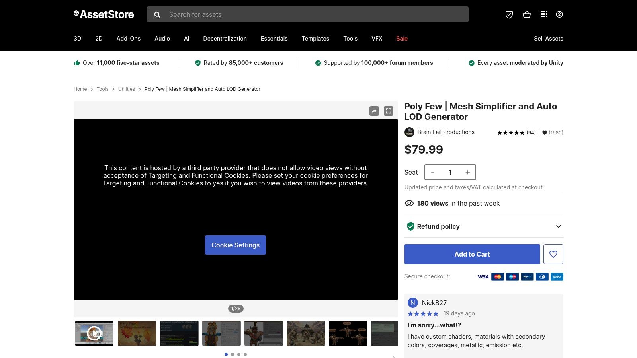Screen dimensions: 637x358
Task: Click the Search for assets field
Action: coord(315,14)
